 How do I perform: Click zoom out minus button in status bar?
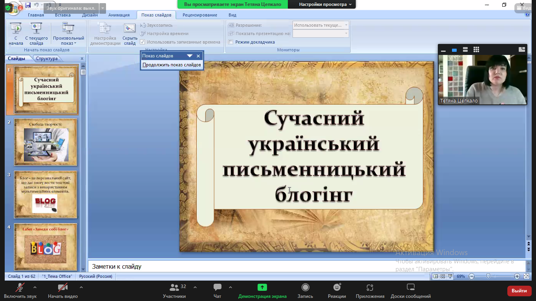472,276
